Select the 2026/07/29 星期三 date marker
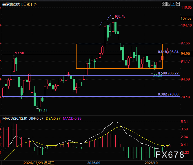Image resolution: width=193 pixels, height=165 pixels. (x=39, y=163)
